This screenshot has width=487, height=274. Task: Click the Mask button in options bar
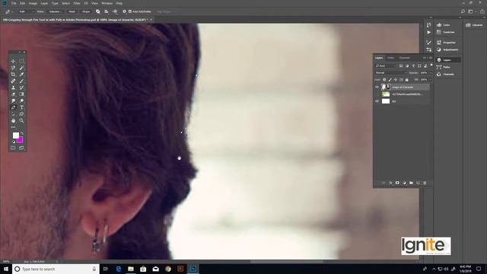tap(72, 11)
